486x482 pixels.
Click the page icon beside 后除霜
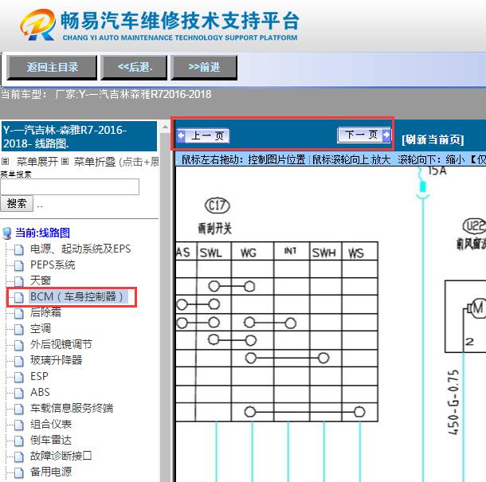19,313
